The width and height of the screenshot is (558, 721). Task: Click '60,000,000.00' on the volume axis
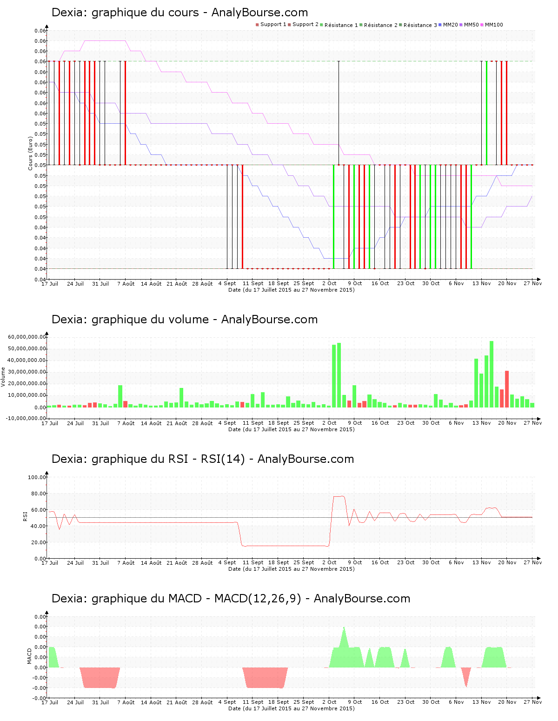tap(27, 337)
